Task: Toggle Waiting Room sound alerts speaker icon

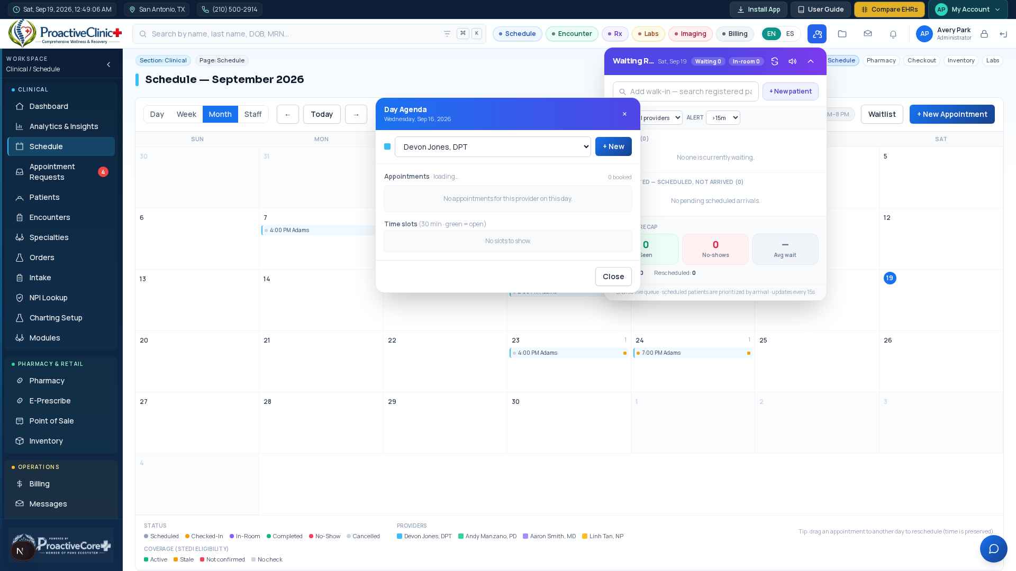Action: point(793,61)
